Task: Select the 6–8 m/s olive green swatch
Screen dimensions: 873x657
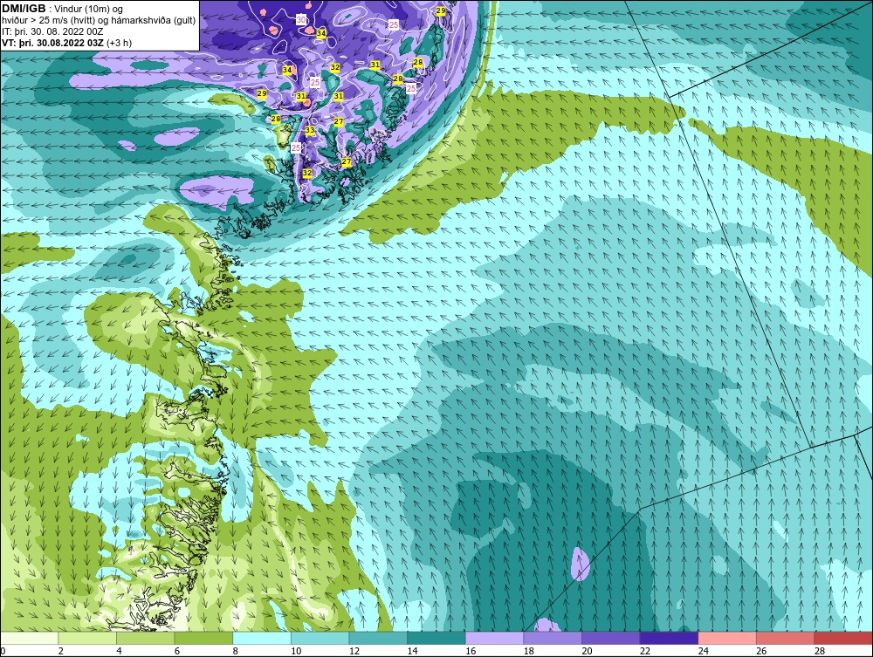Action: 203,638
